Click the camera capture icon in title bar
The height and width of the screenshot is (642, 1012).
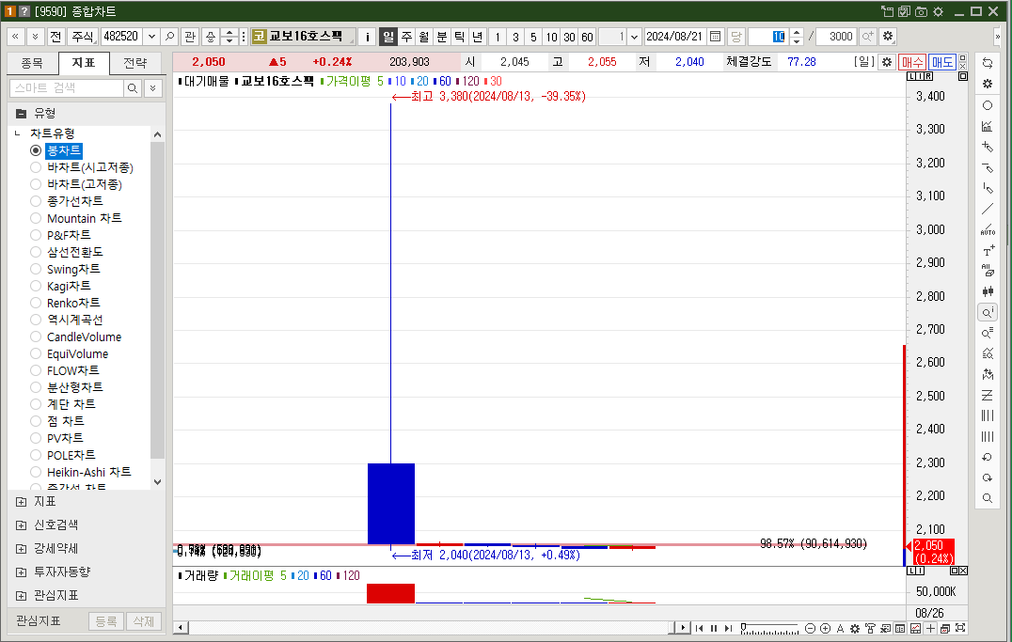pyautogui.click(x=921, y=11)
